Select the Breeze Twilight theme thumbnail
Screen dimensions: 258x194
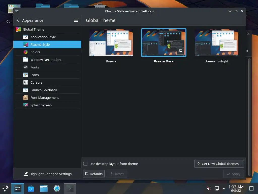pyautogui.click(x=216, y=42)
